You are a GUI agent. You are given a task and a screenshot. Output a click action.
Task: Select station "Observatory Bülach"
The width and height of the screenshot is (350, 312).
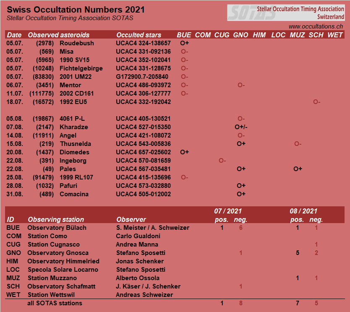[x=57, y=228]
